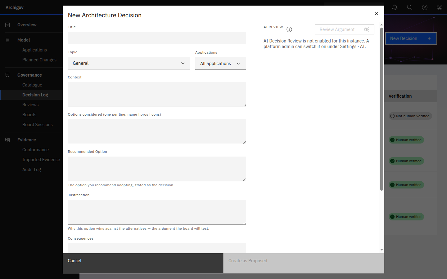Click the dialog scrollbar thumb
The width and height of the screenshot is (447, 279).
click(x=382, y=109)
